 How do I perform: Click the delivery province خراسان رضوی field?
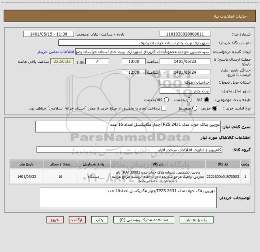[185, 82]
